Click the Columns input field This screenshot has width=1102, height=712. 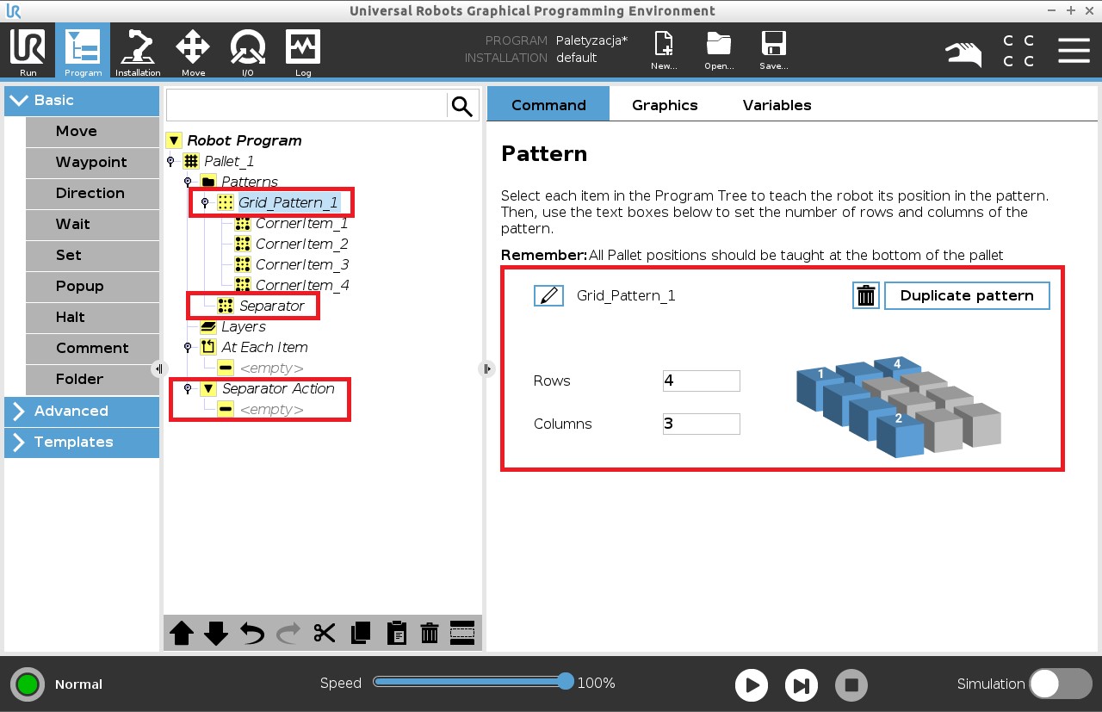701,424
